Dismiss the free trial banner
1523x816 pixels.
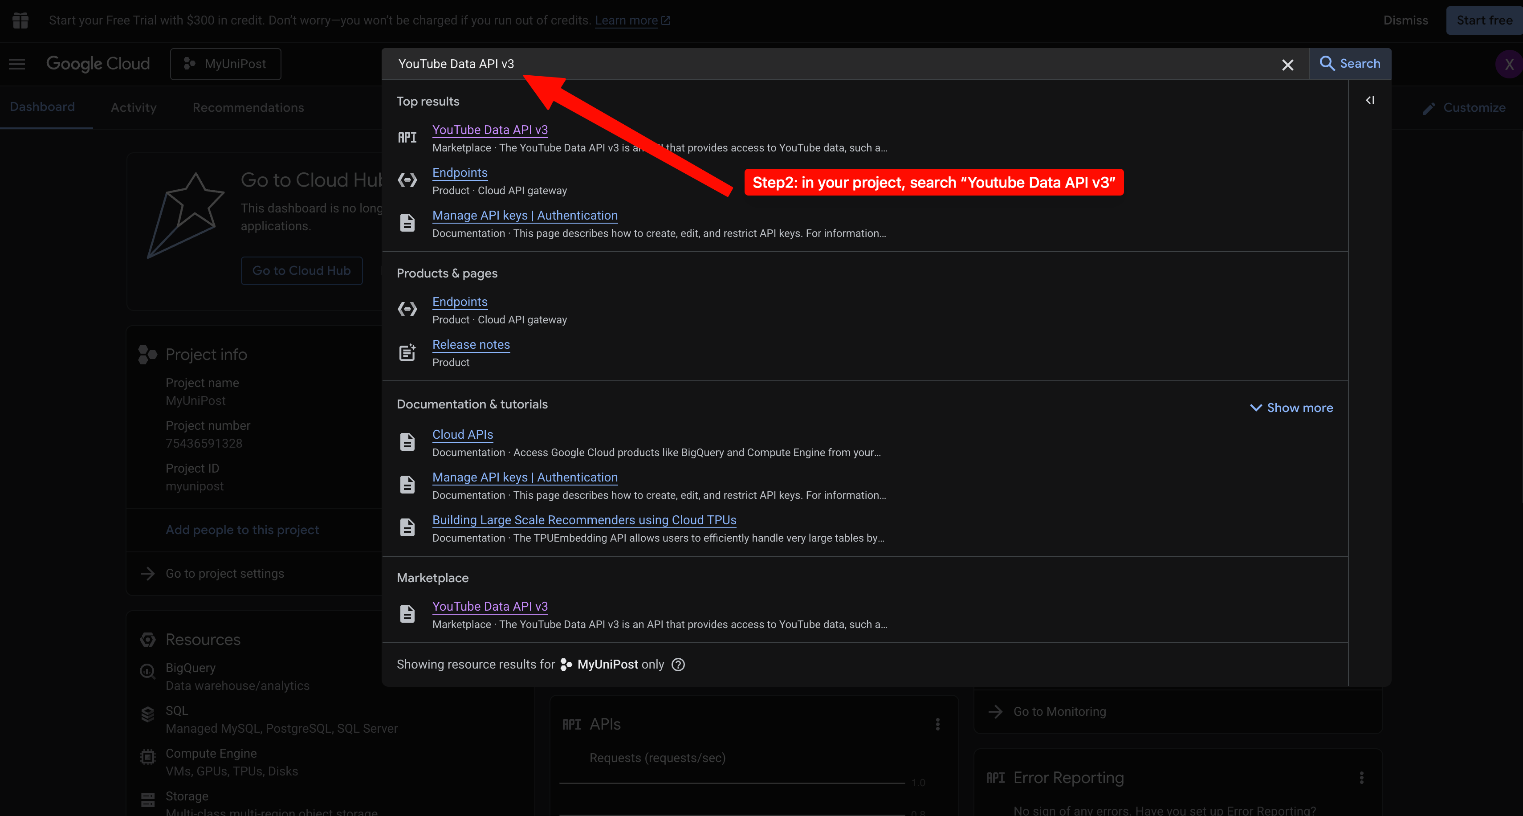1405,20
